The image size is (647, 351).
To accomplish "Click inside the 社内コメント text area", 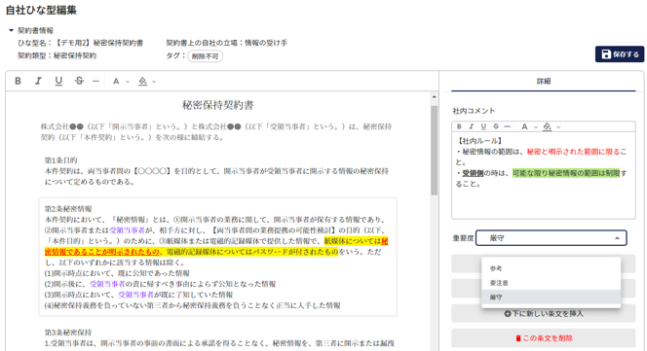I will (x=544, y=175).
